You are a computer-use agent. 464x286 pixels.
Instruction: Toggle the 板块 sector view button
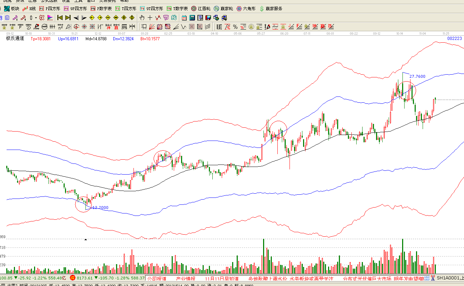(11, 8)
